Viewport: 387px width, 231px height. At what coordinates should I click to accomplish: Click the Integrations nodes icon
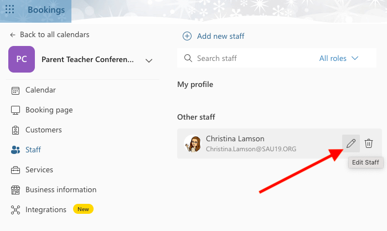coord(16,210)
